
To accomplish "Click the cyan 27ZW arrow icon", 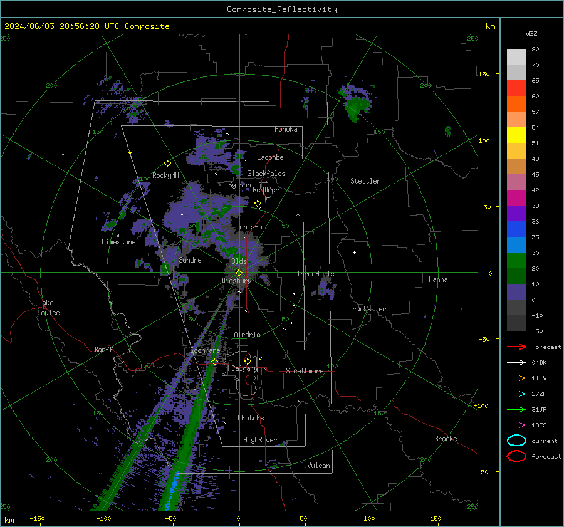I will tap(516, 394).
